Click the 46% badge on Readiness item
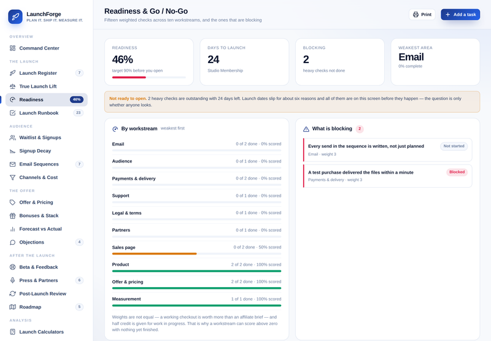 tap(77, 99)
